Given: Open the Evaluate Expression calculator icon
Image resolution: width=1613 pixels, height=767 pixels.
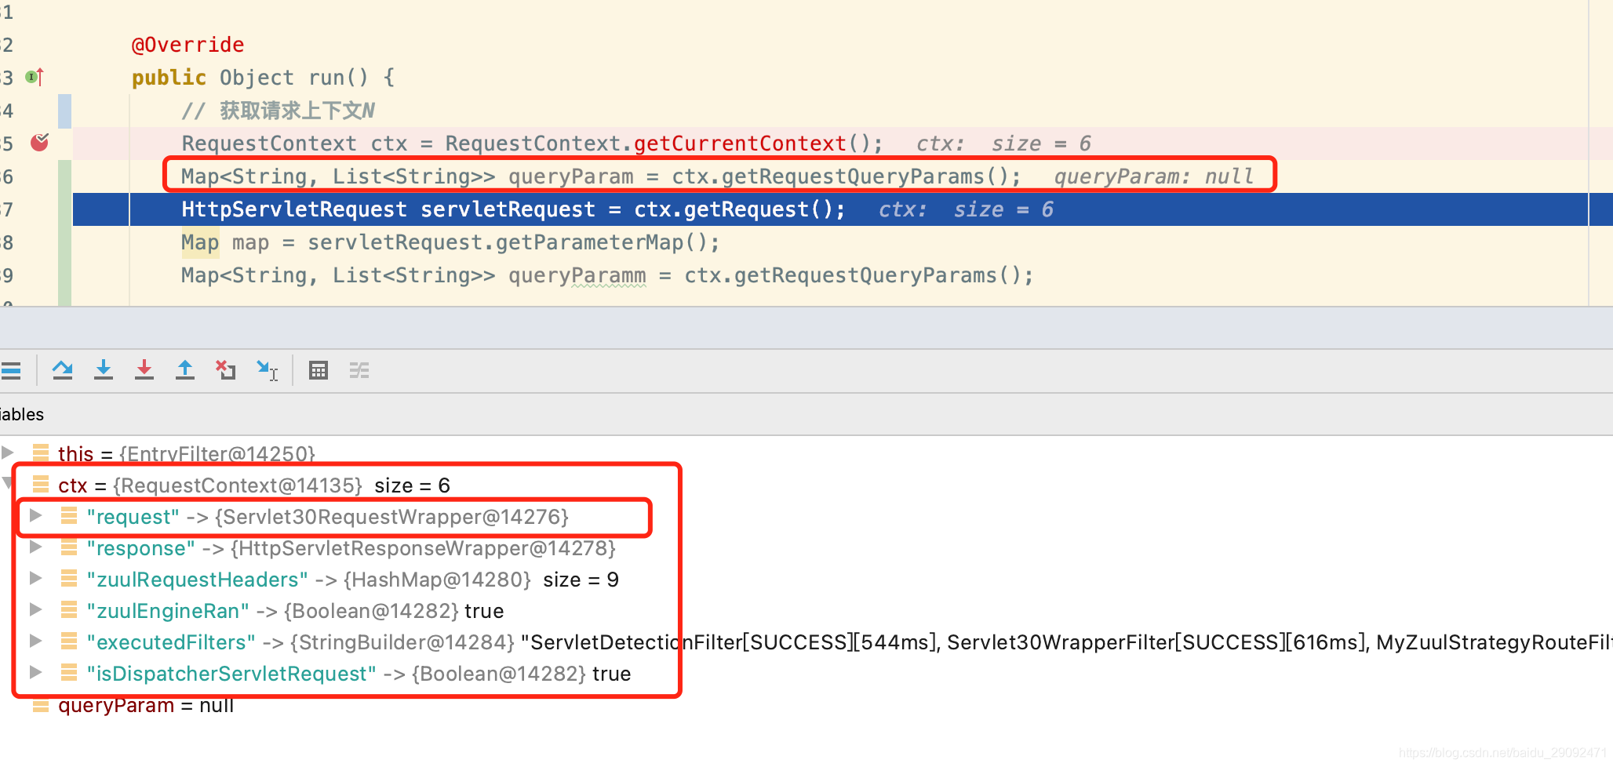Looking at the screenshot, I should (318, 370).
